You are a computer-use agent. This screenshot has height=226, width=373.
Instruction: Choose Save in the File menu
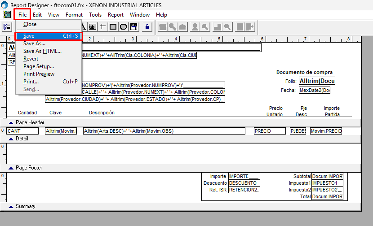(49, 36)
